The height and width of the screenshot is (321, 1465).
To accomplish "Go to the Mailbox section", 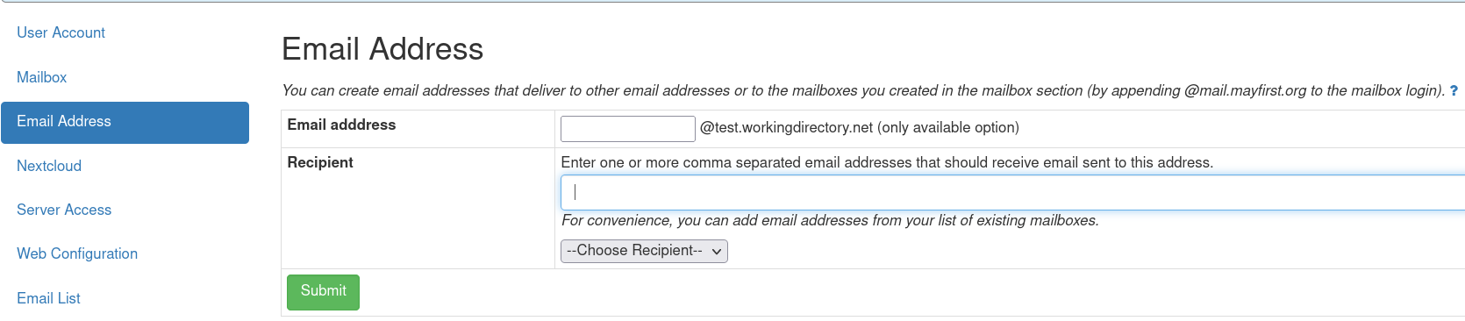I will coord(41,77).
